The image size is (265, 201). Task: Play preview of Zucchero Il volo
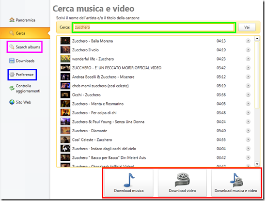point(248,50)
